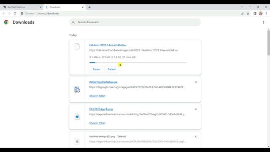
Task: Open Downloads page more actions menu
Action: 263,22
